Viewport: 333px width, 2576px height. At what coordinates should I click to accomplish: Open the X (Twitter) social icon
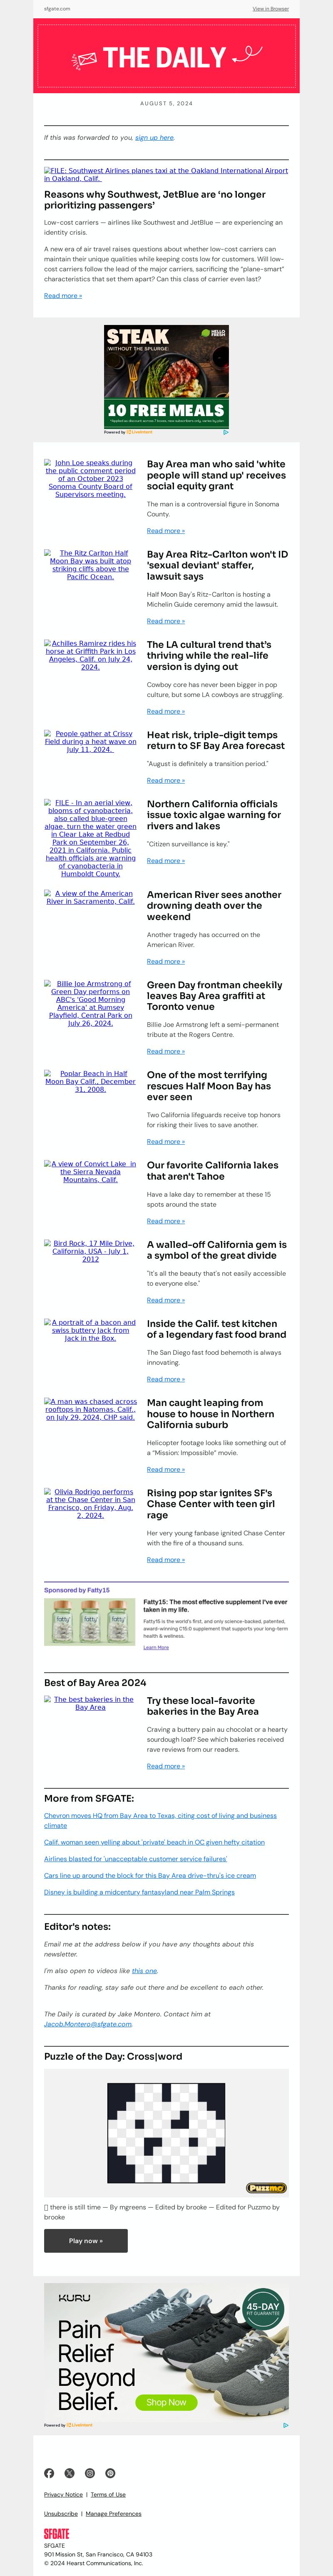[69, 2472]
